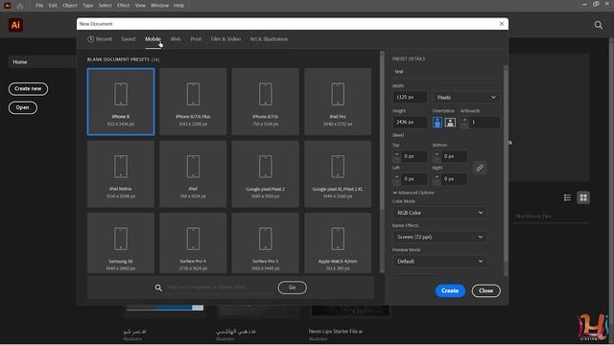The height and width of the screenshot is (345, 614).
Task: Click the Adobe Stock template search field
Action: pyautogui.click(x=220, y=287)
